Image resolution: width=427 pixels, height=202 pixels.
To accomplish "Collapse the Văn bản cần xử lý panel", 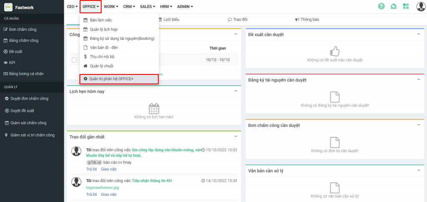I will tap(418, 170).
